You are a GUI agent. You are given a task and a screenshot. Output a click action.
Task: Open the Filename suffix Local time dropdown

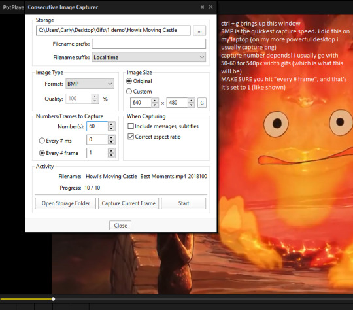[x=149, y=57]
